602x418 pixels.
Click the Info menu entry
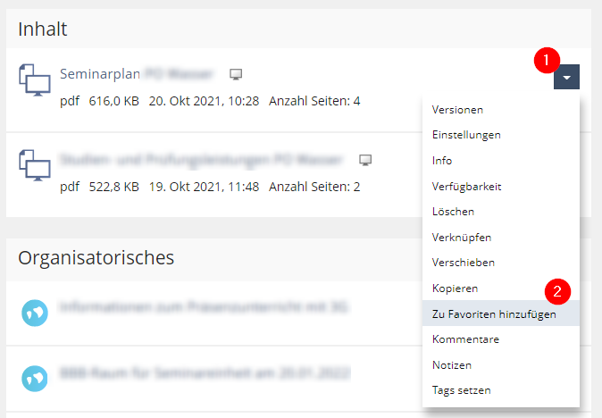coord(442,161)
